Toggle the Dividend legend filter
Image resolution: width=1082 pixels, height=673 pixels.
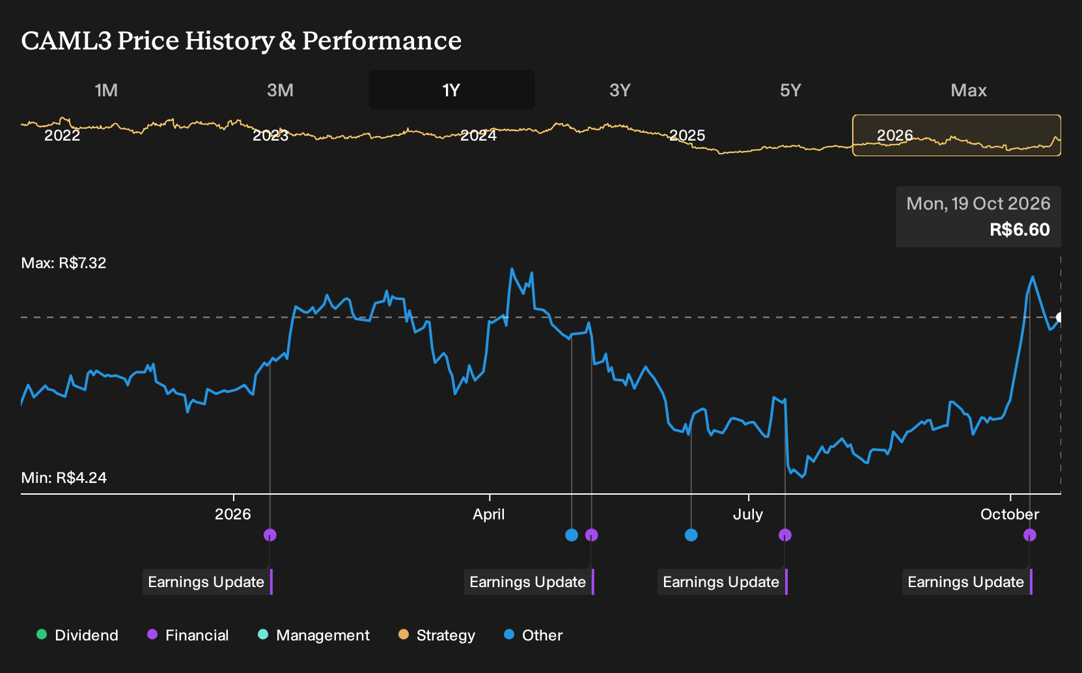77,635
